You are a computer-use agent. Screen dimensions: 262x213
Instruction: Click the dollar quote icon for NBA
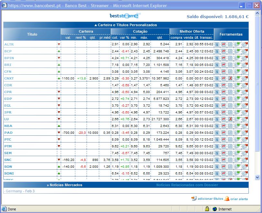click(x=217, y=126)
